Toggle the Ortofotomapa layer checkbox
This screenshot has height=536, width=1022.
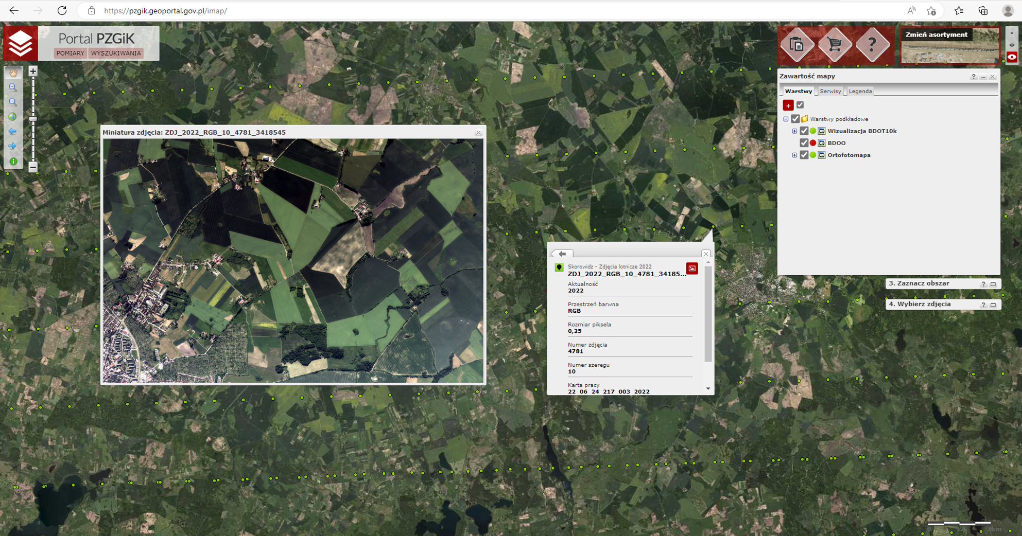pos(804,155)
